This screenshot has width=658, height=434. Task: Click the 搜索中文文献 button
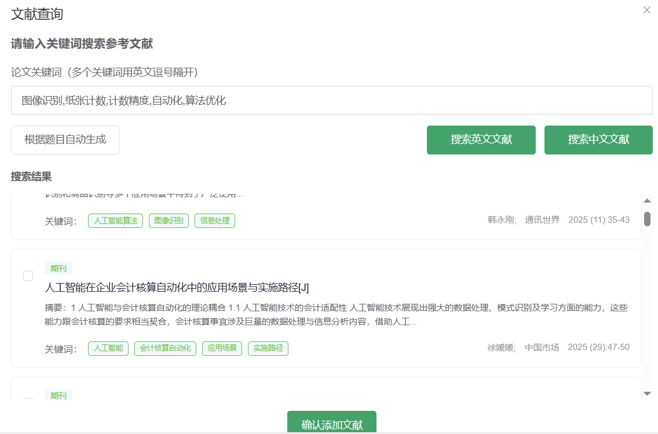pos(598,139)
